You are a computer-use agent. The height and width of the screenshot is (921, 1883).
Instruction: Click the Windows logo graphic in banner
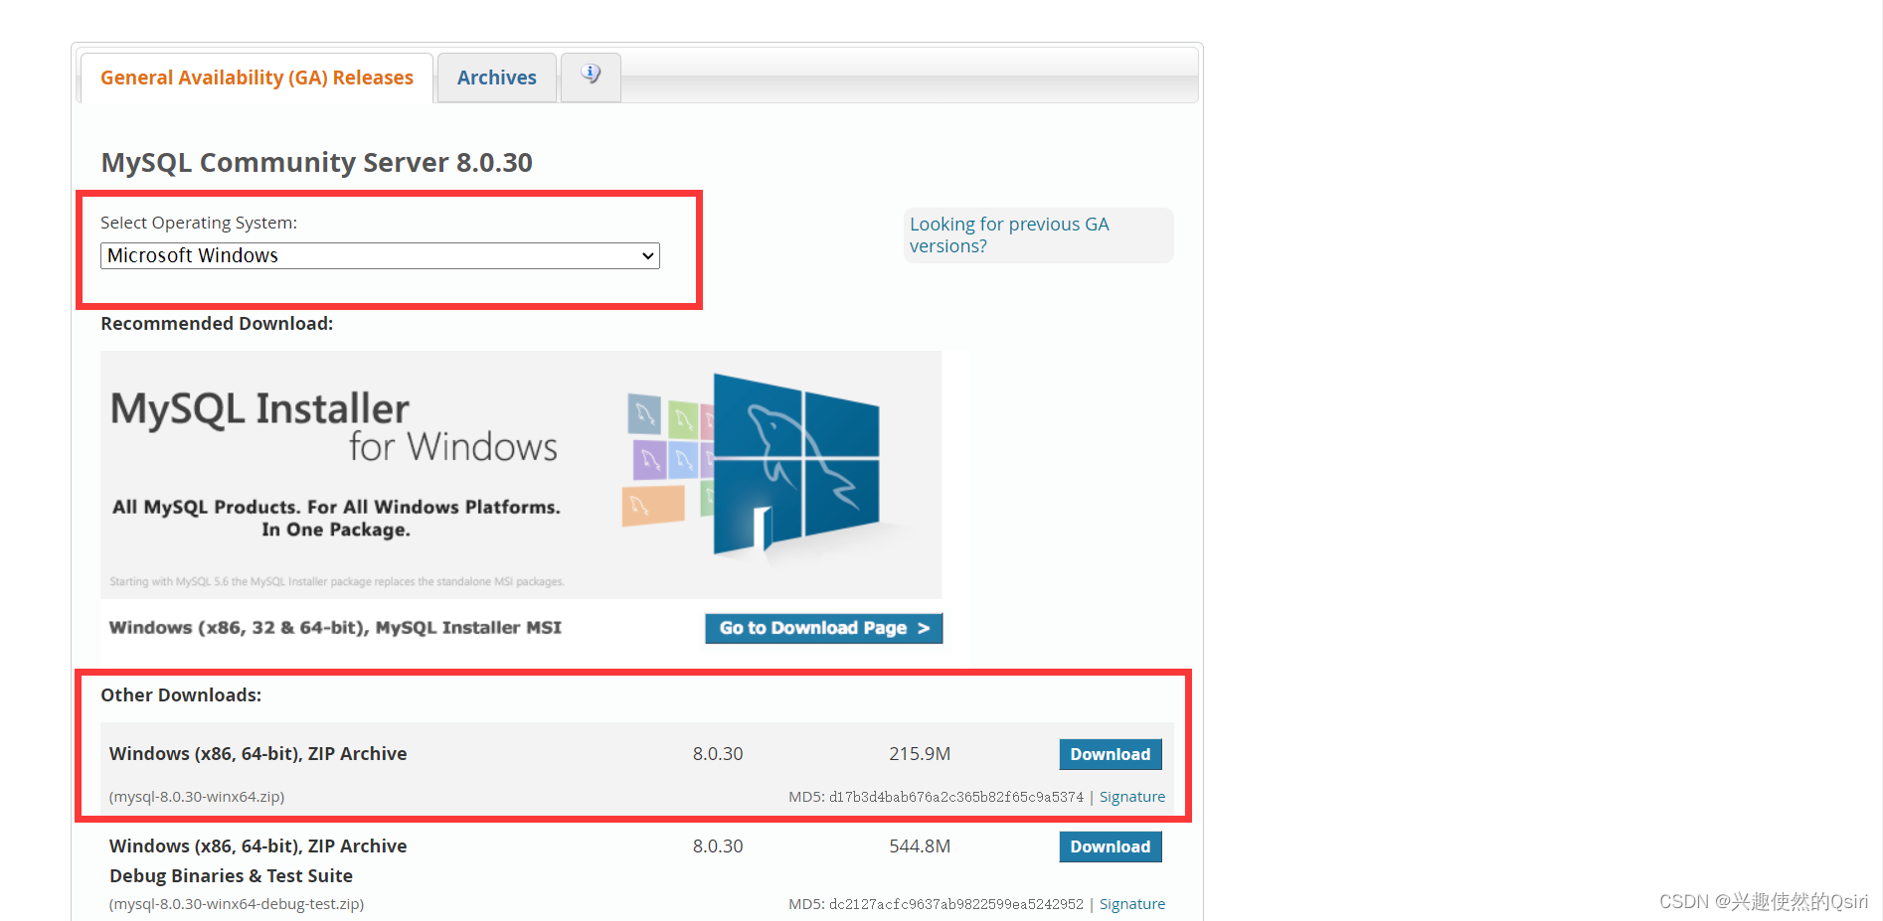tap(795, 464)
